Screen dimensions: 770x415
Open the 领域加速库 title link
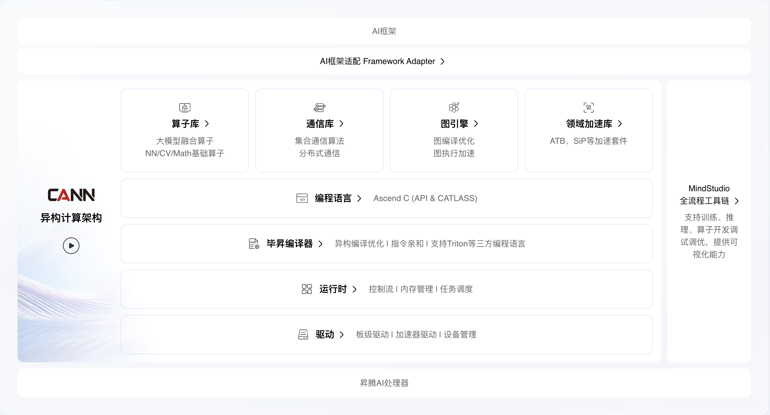(x=589, y=124)
